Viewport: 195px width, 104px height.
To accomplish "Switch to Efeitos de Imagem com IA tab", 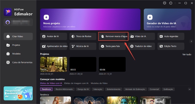I will click(x=76, y=83).
